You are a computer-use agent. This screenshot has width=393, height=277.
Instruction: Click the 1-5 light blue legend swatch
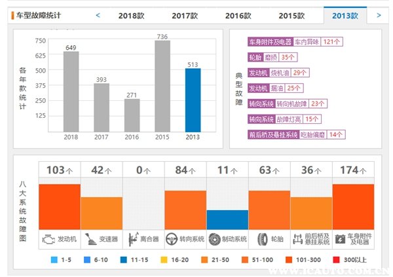click(x=56, y=261)
